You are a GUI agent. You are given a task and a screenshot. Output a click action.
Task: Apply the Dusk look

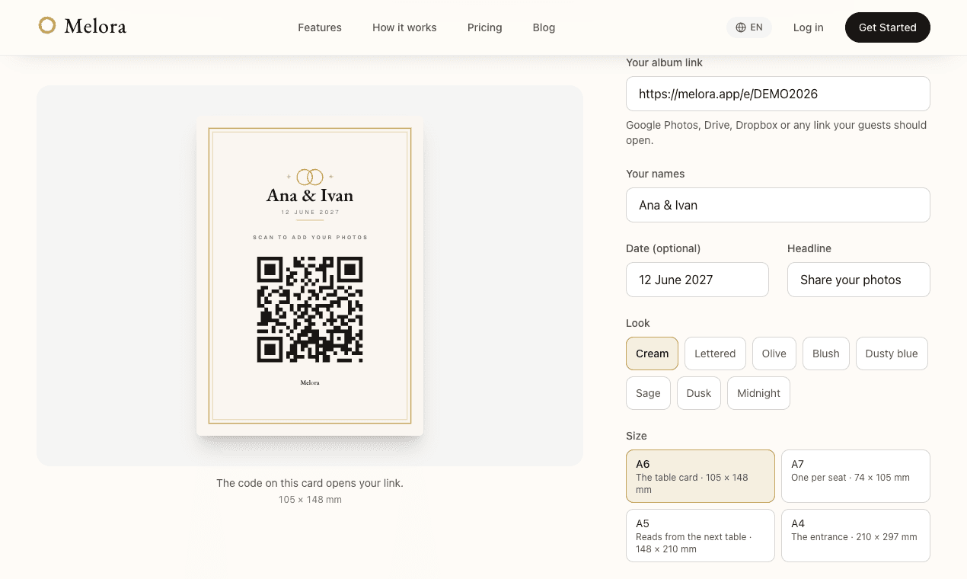tap(699, 393)
